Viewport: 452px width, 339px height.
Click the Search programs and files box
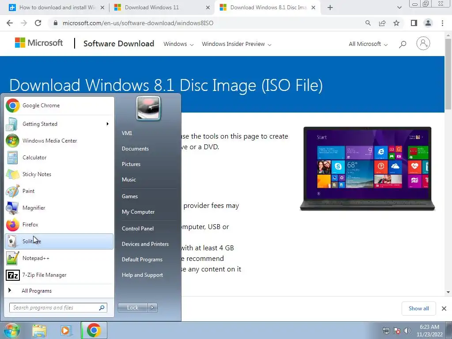[x=58, y=308]
